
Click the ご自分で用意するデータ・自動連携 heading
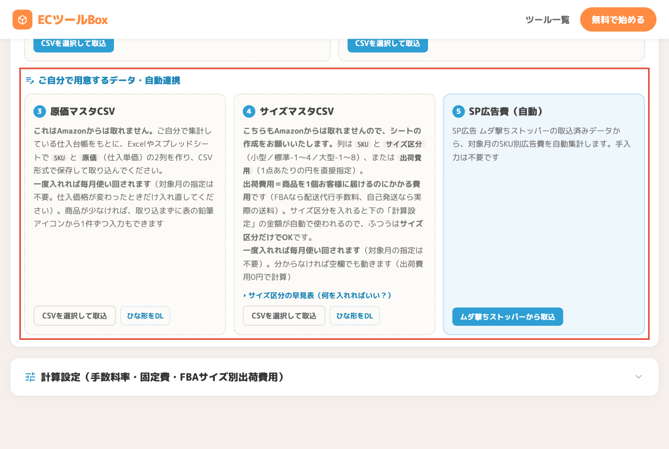click(x=109, y=80)
